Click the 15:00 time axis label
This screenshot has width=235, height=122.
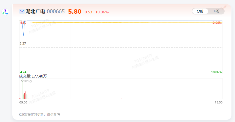219,102
